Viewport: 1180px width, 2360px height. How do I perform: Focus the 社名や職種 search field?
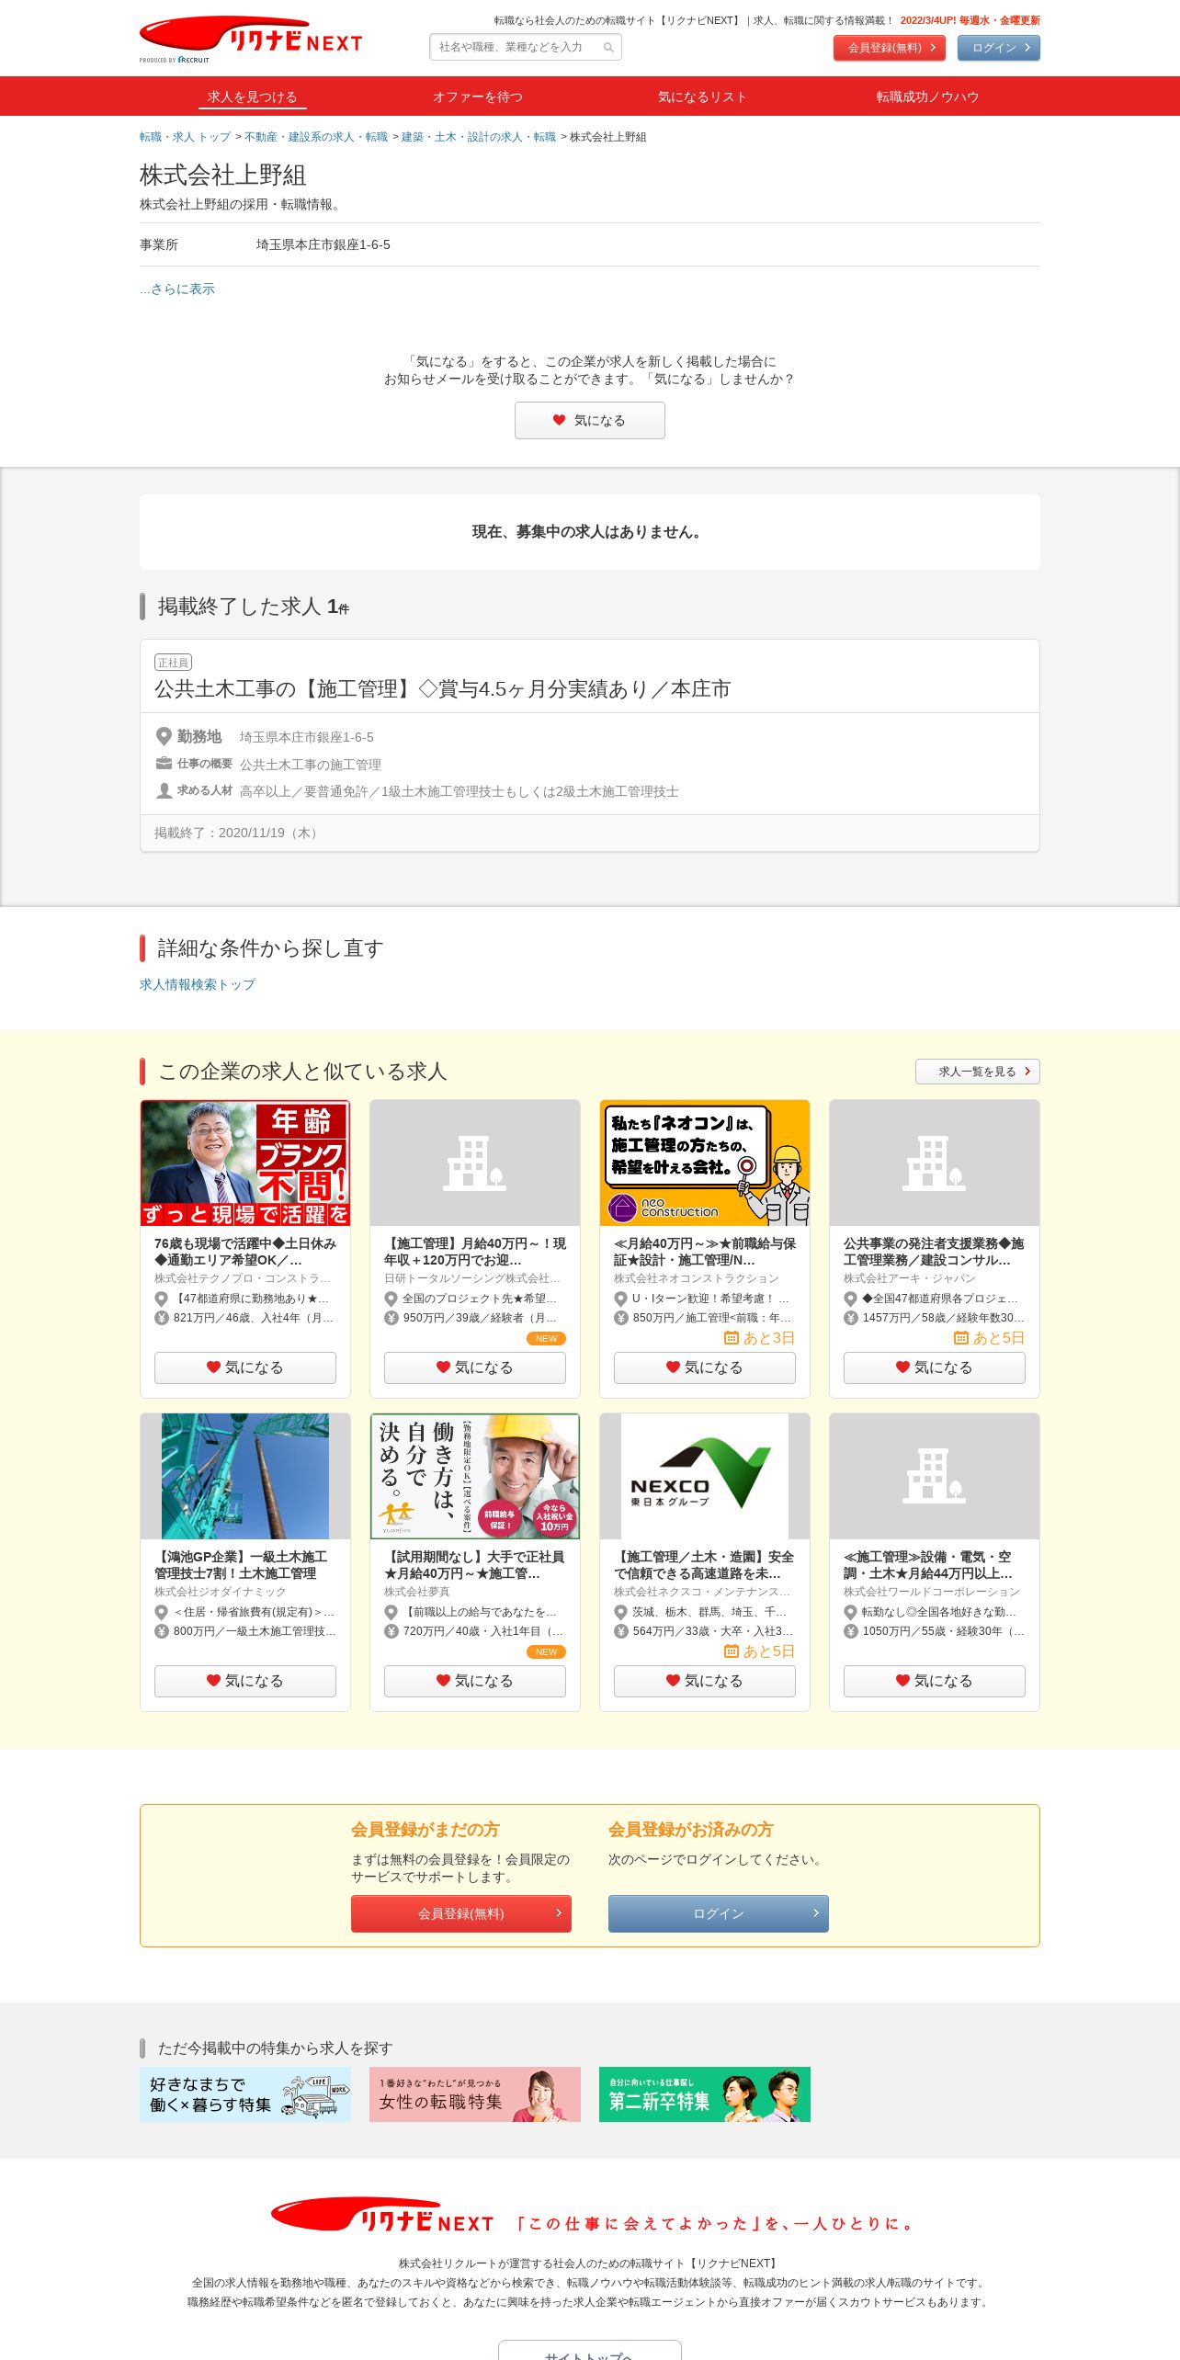pyautogui.click(x=526, y=48)
